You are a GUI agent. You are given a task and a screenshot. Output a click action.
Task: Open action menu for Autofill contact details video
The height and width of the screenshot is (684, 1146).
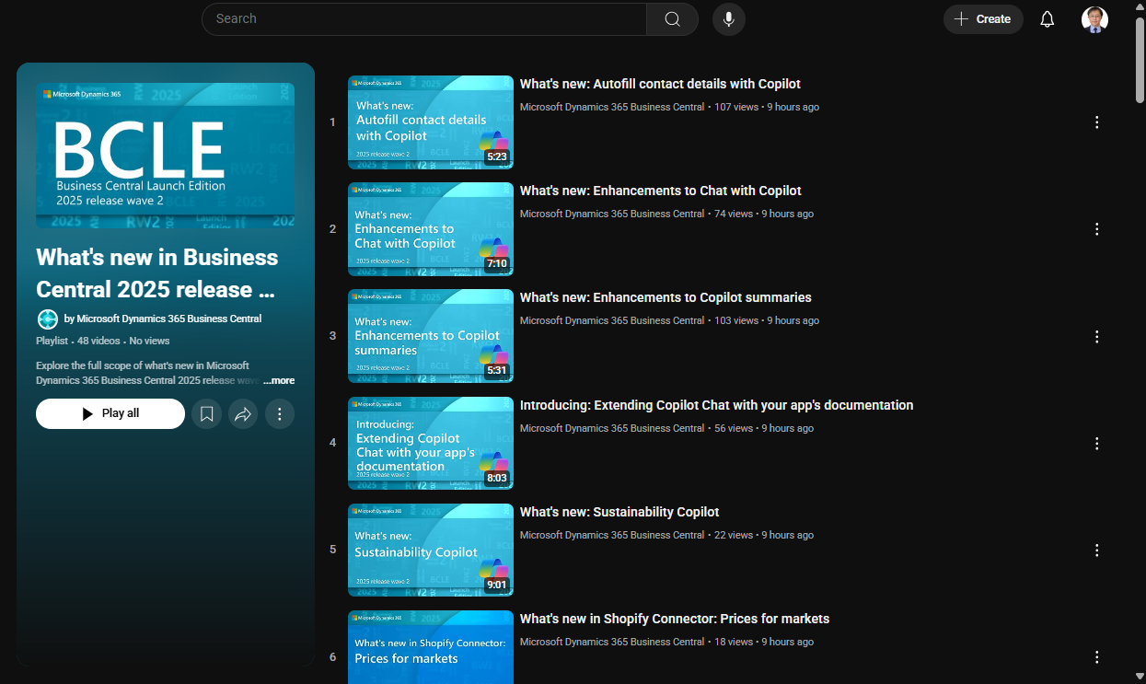[1096, 122]
